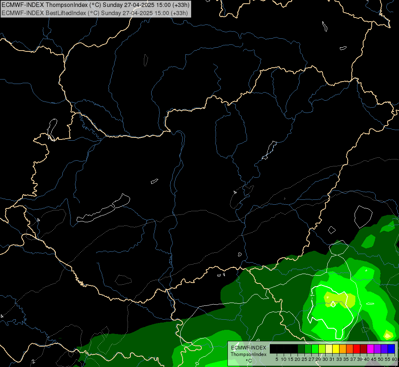The width and height of the screenshot is (399, 367).
Task: Pick medium green swatch between 25 and 27
Action: click(308, 349)
